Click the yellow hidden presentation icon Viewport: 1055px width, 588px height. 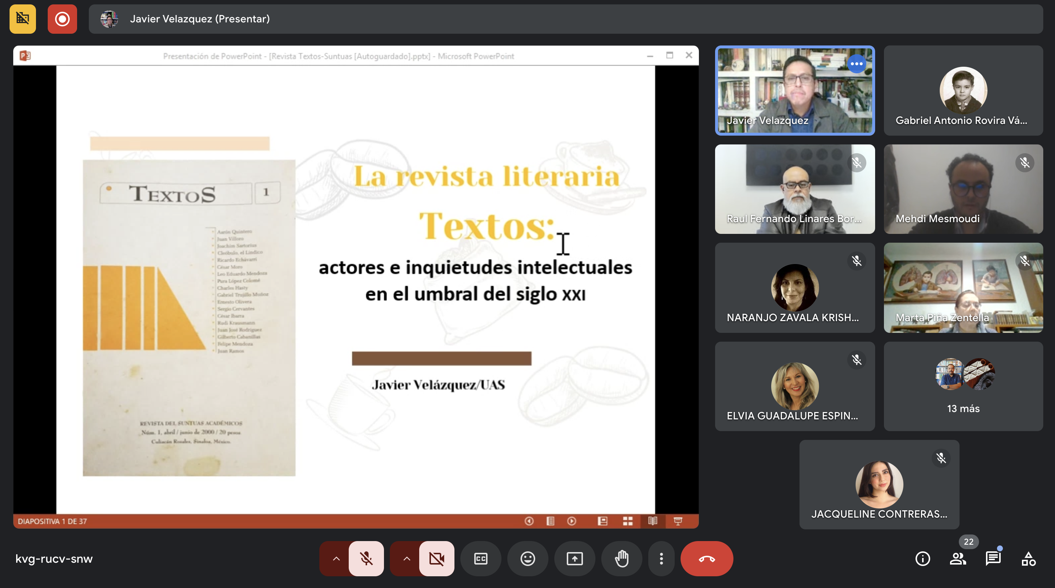point(22,19)
